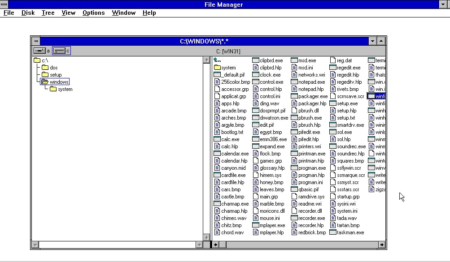Select accessor.grp file icon
450x262 pixels.
(x=217, y=89)
